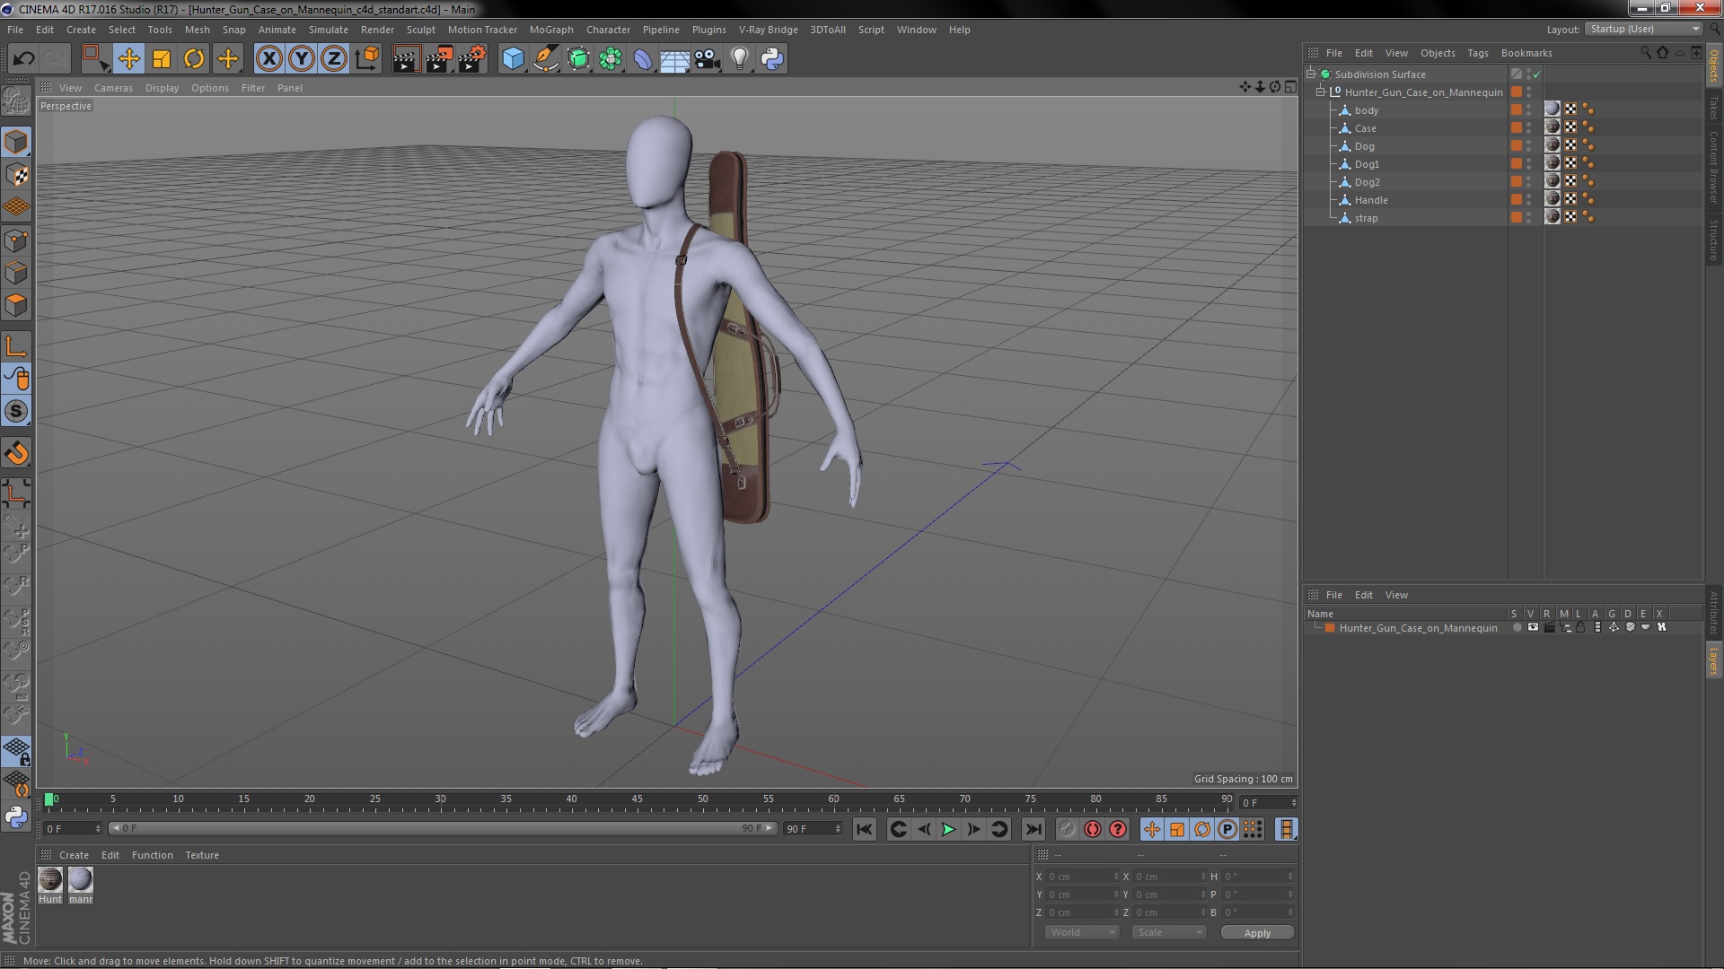1724x969 pixels.
Task: Enable Texture mode checker icon
Action: tap(16, 175)
